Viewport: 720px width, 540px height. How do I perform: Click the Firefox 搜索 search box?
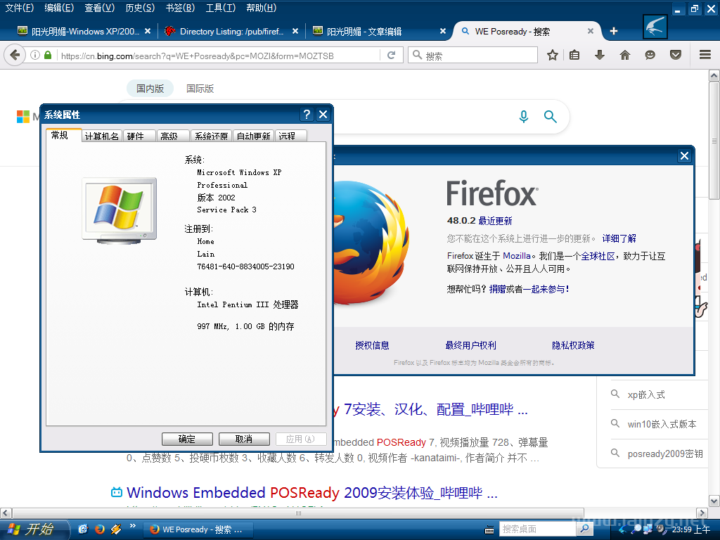(x=473, y=56)
